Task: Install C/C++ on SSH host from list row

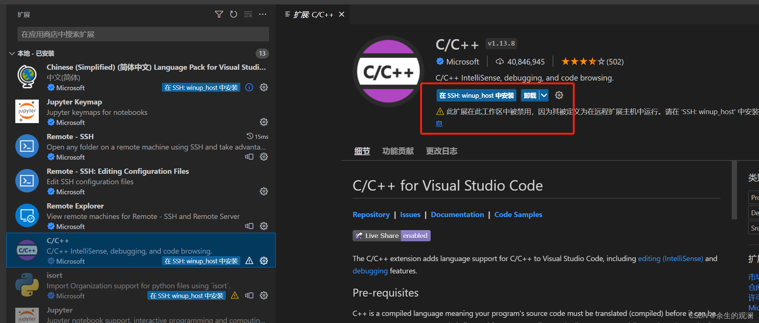Action: click(x=201, y=261)
